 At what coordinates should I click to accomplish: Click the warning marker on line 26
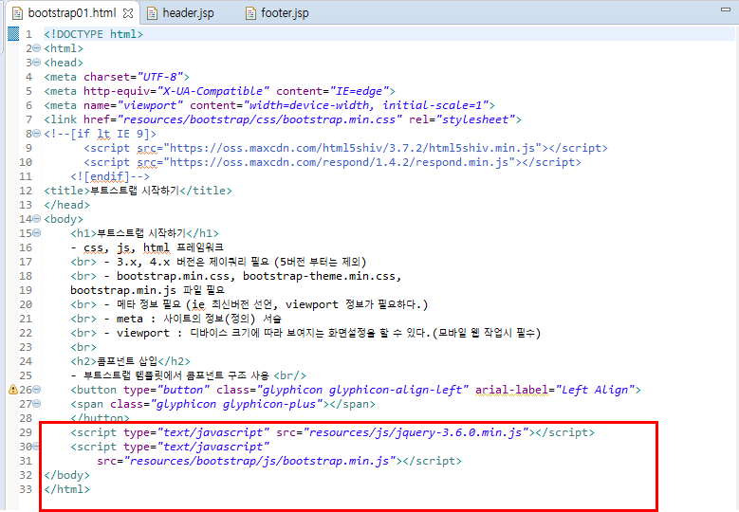click(x=13, y=390)
